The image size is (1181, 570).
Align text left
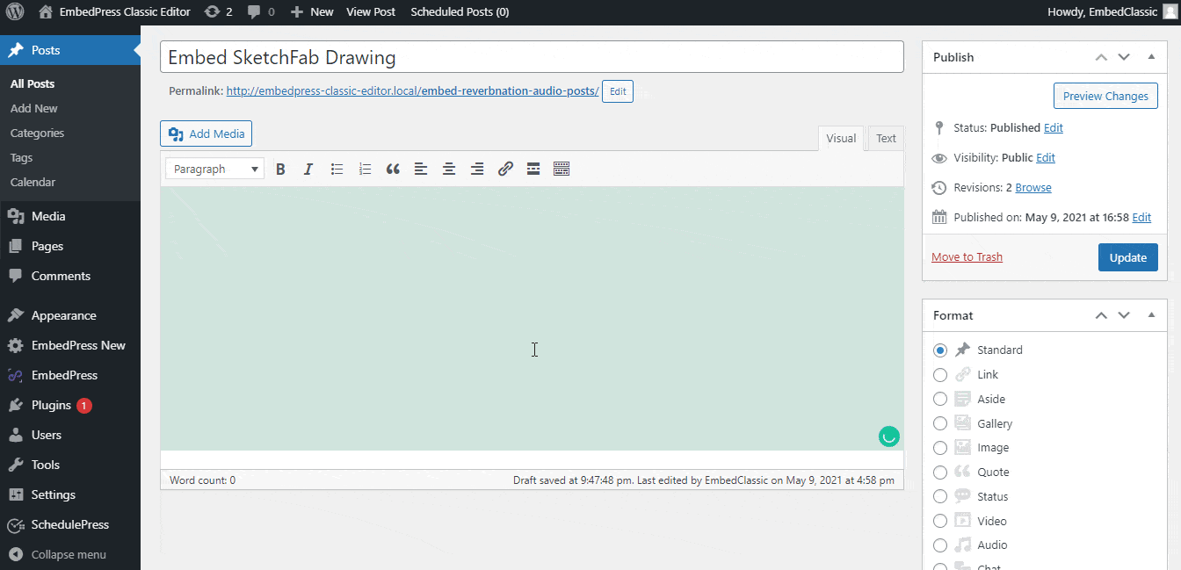click(x=421, y=170)
